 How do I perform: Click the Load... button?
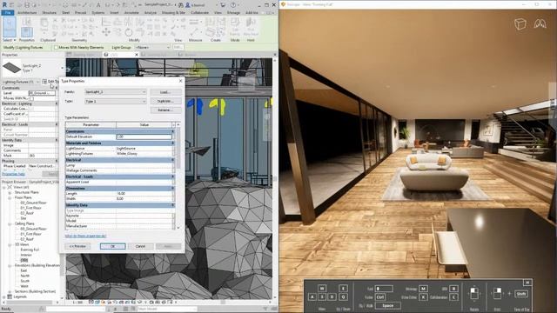click(x=165, y=92)
